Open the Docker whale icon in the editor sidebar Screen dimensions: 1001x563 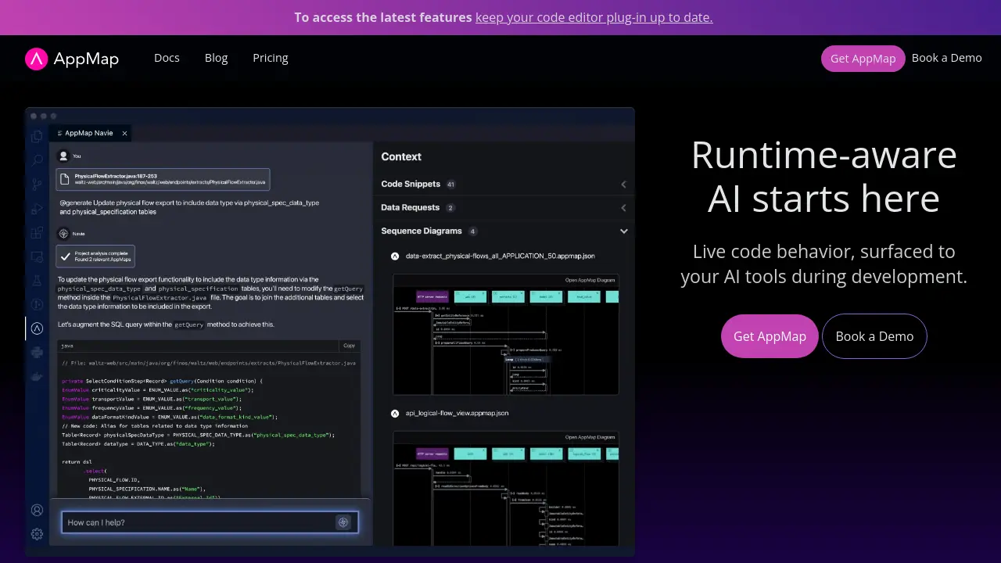(37, 376)
